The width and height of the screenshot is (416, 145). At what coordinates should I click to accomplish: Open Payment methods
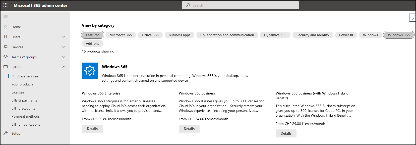tap(26, 116)
